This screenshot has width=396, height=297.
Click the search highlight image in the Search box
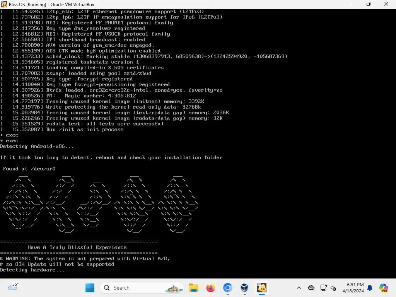pyautogui.click(x=174, y=288)
